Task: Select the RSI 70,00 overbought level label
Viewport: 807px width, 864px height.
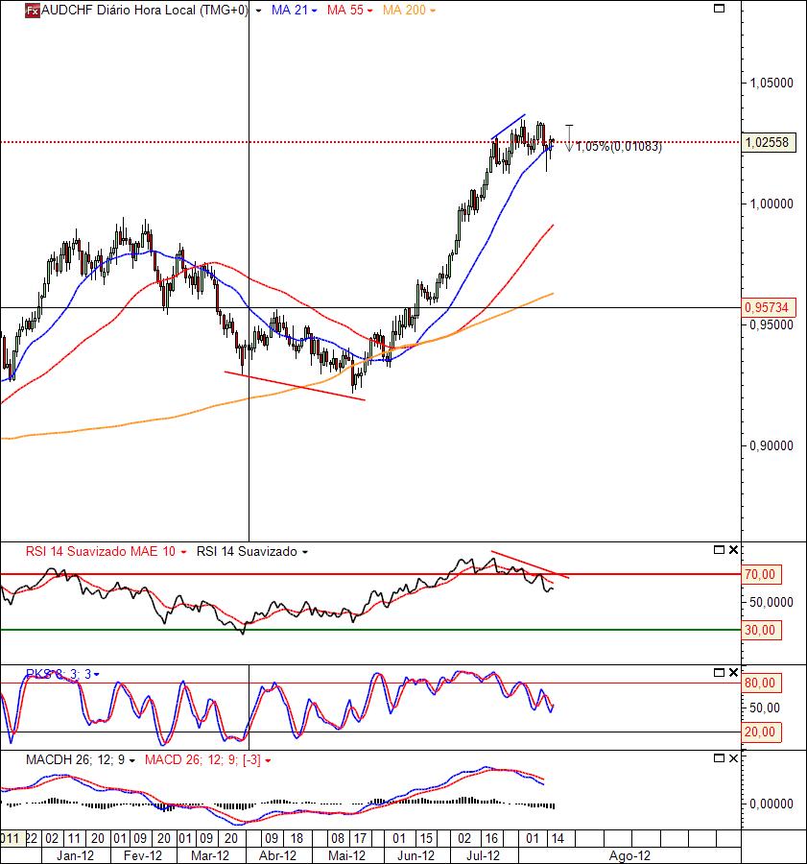Action: tap(761, 575)
